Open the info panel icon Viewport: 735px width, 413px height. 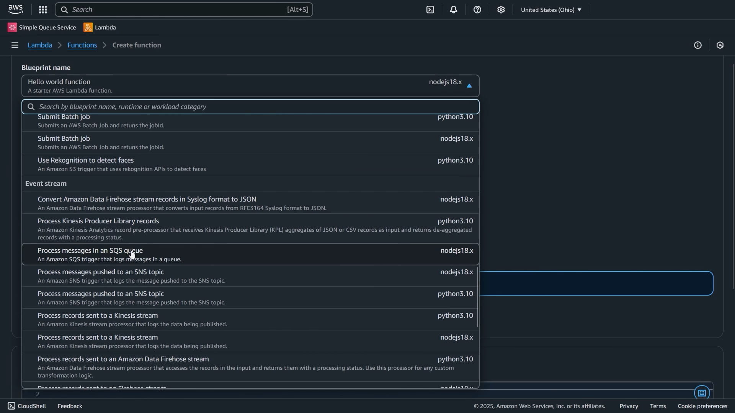697,45
